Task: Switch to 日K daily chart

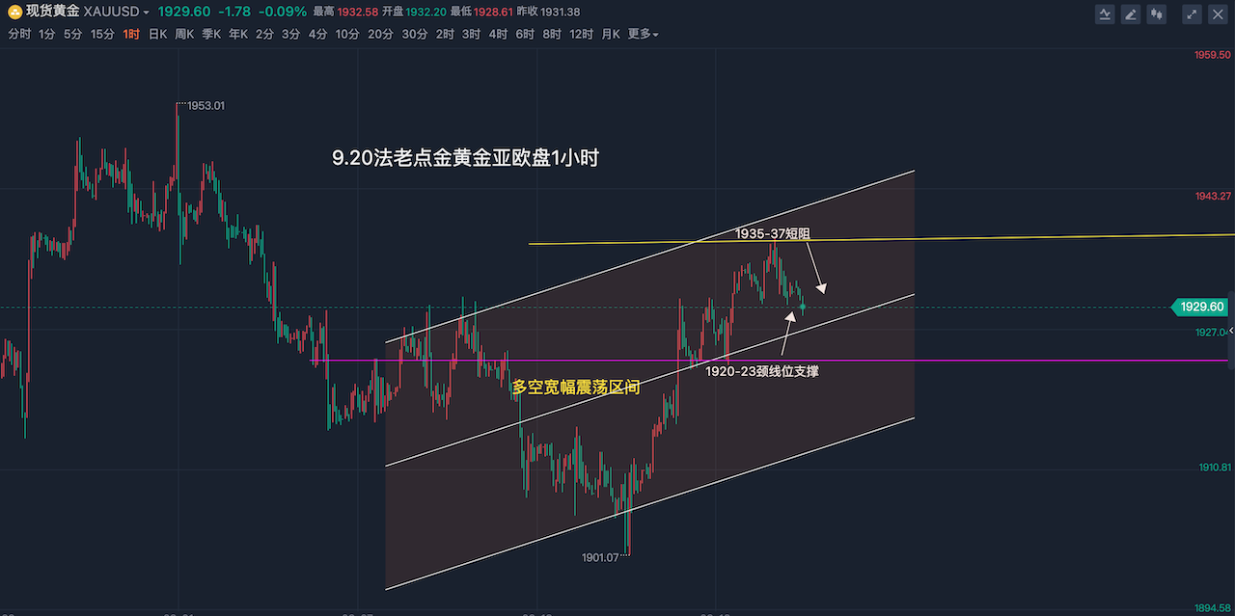Action: (157, 35)
